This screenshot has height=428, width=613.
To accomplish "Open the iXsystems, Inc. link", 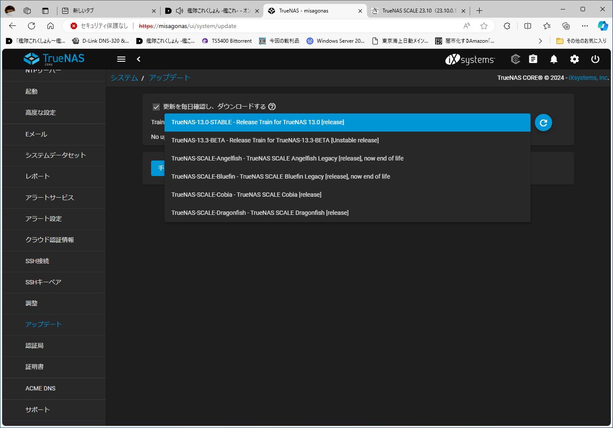I will (588, 78).
